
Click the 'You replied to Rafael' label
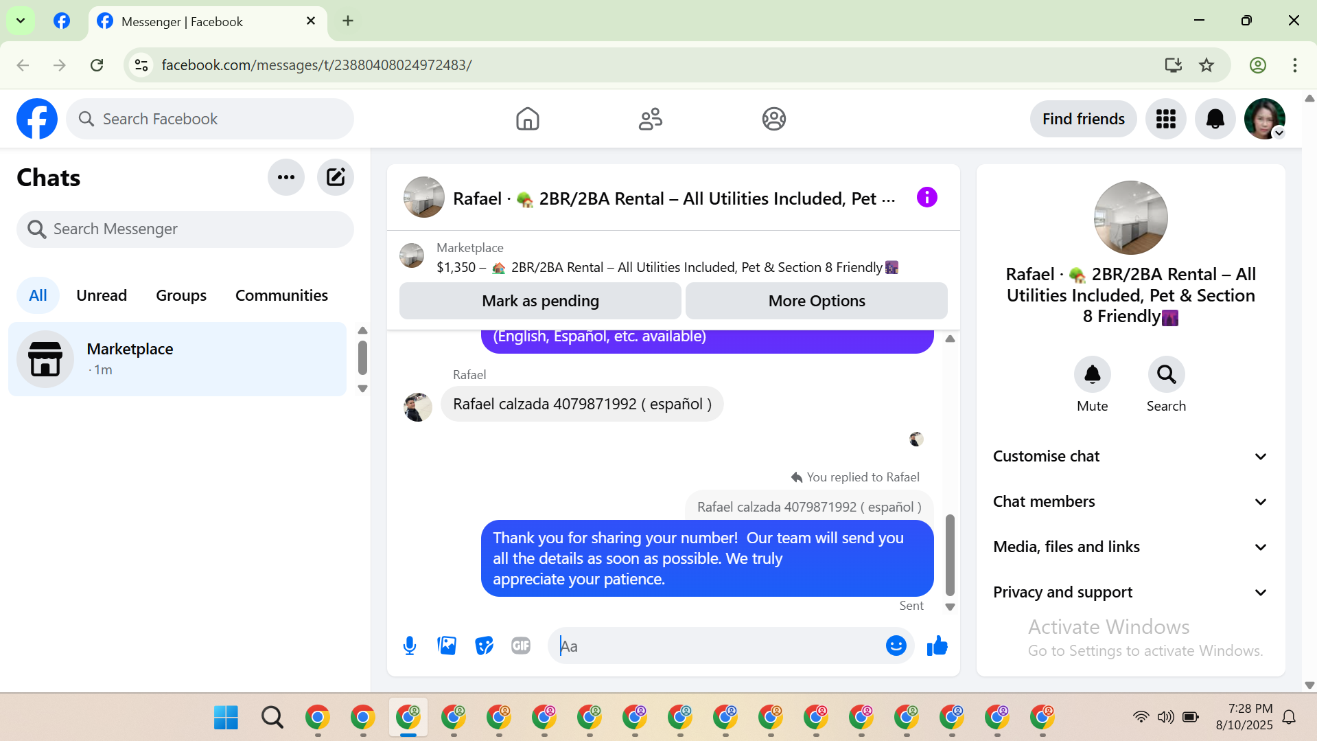pos(855,477)
